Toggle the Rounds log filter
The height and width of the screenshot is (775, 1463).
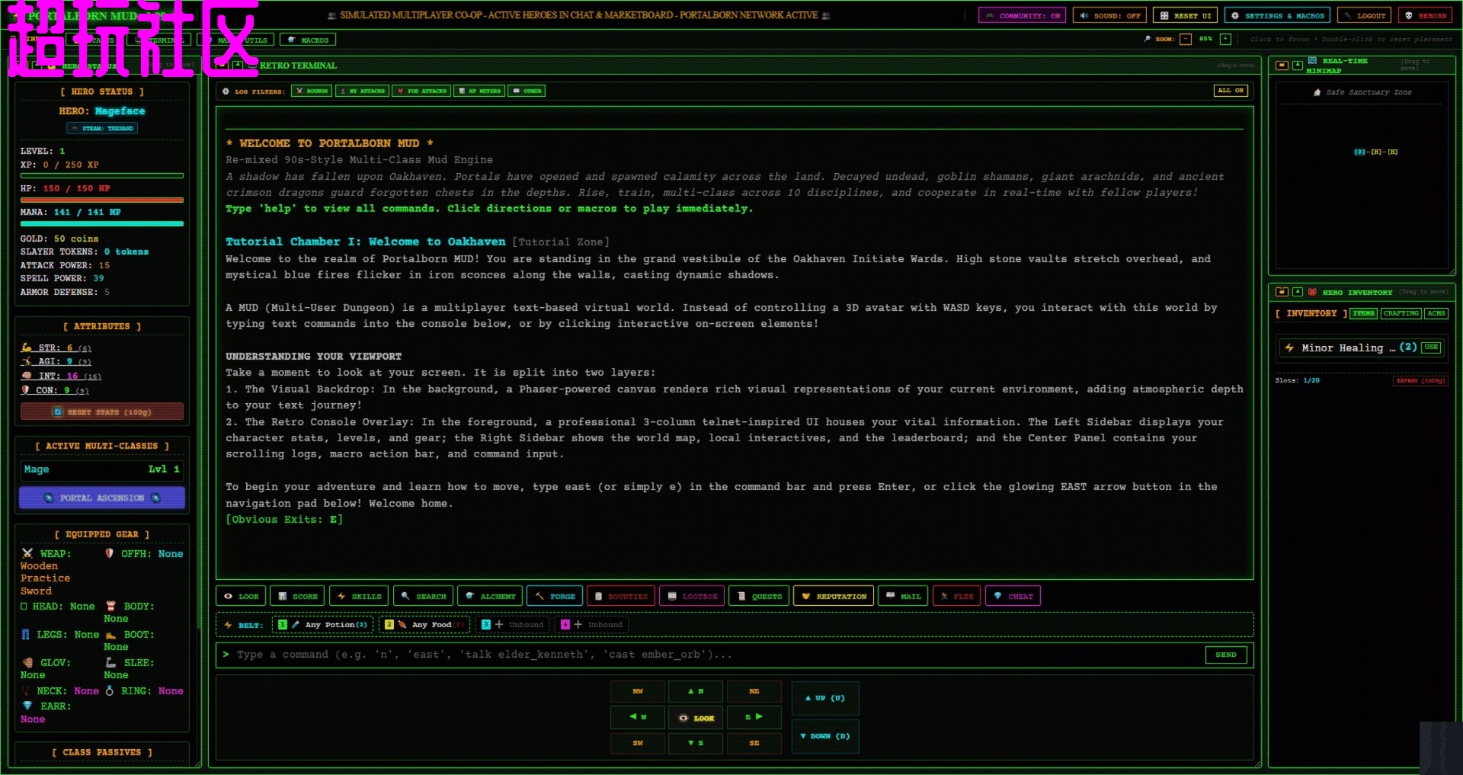[312, 91]
